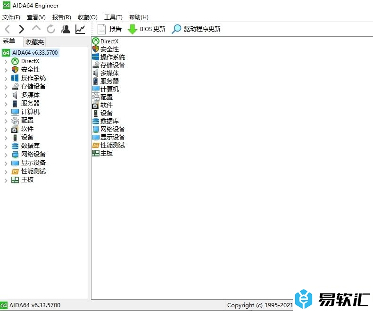Open the 查看(V) menu

(36, 17)
